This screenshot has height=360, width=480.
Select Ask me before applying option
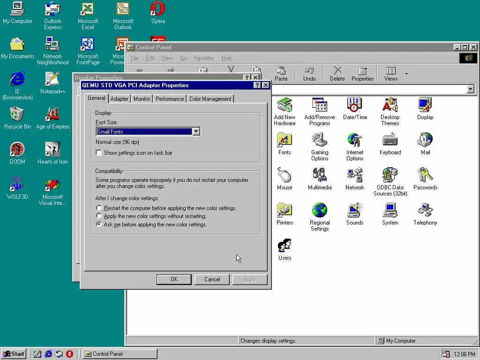(151, 225)
